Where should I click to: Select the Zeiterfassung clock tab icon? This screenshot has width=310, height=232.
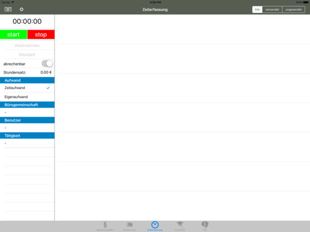pos(155,226)
